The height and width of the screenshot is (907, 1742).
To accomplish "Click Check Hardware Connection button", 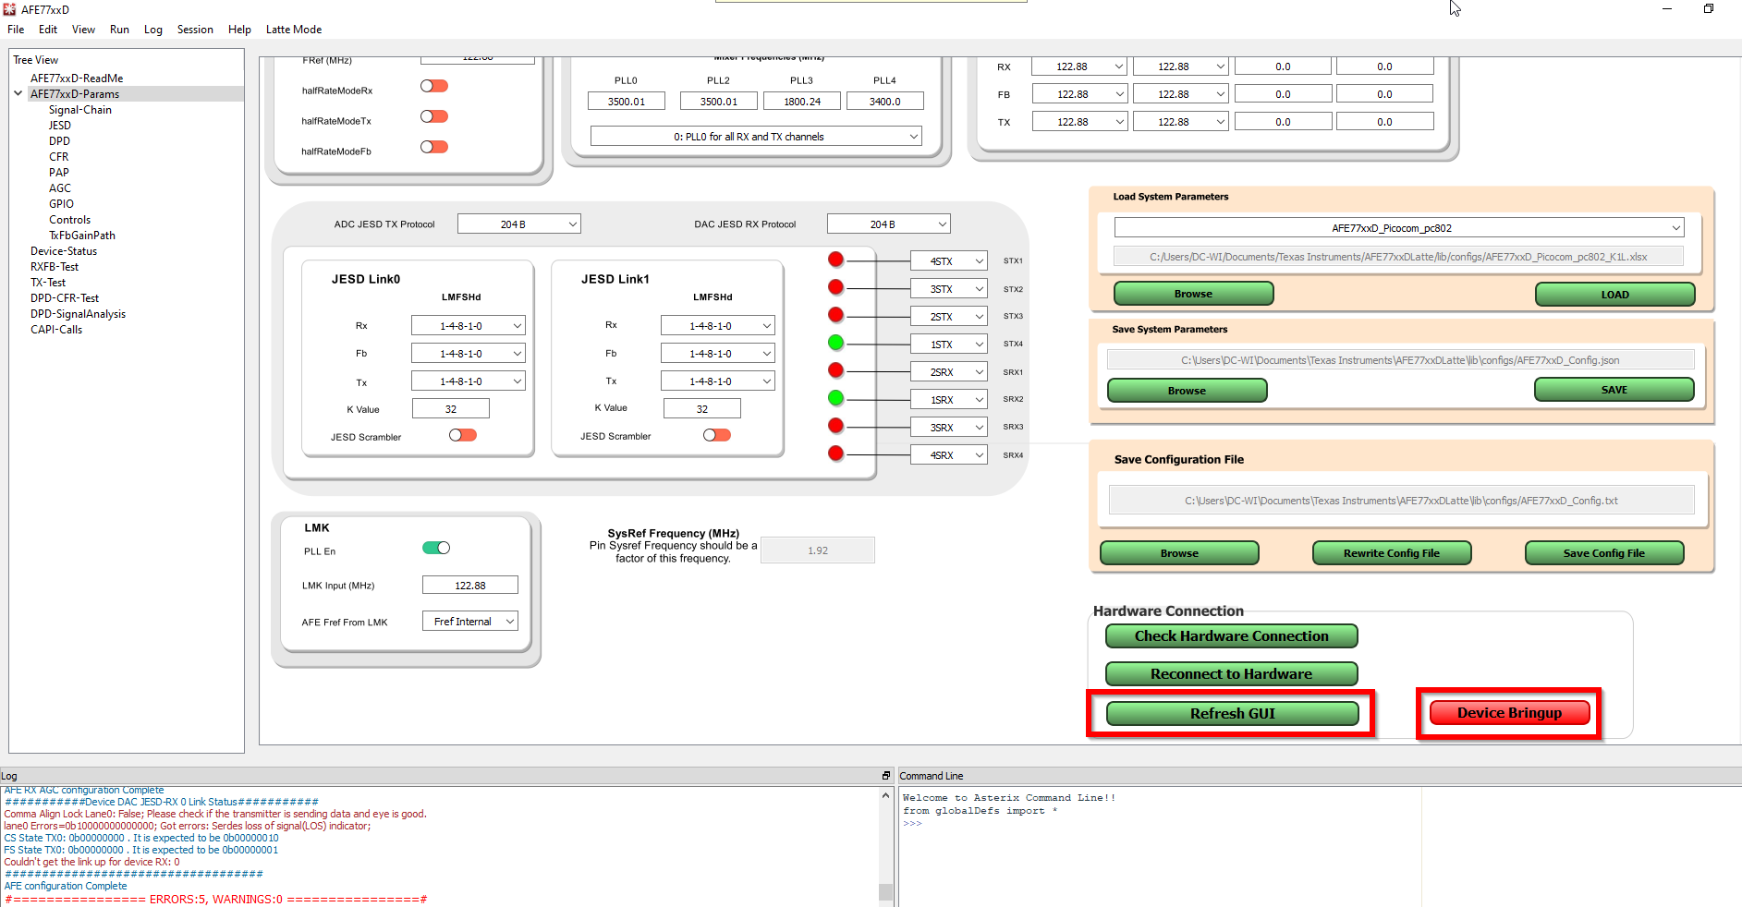I will [1232, 636].
